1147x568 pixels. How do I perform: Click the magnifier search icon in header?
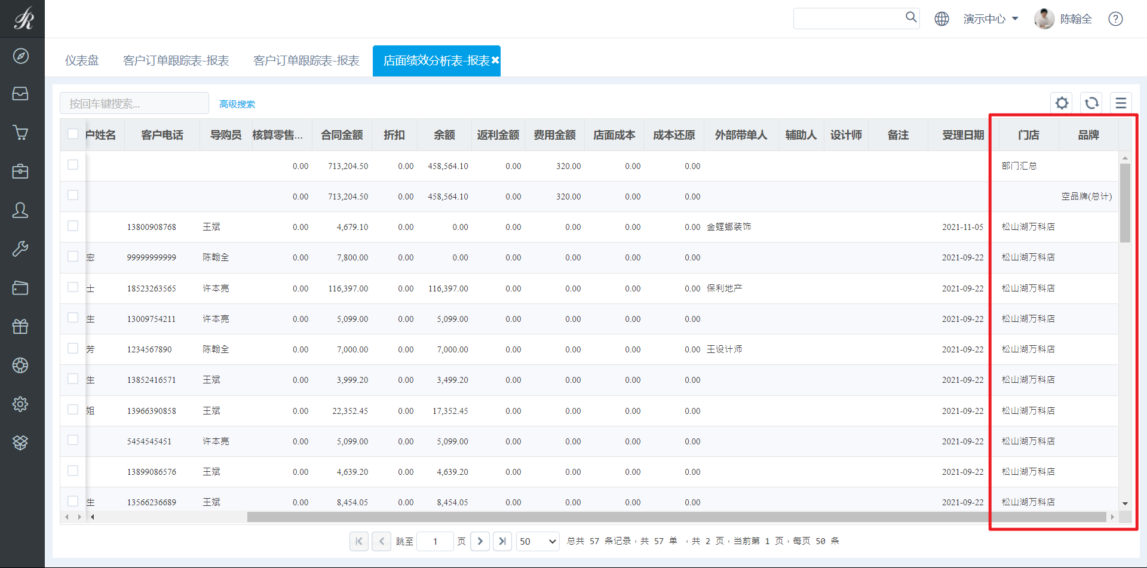point(910,17)
